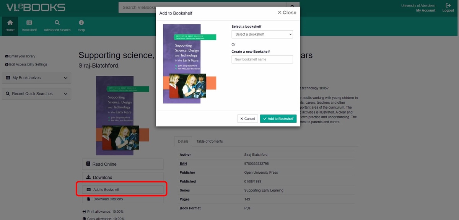This screenshot has height=220, width=459.
Task: Click the Author value Siraj-Blatchford
Action: 256,155
